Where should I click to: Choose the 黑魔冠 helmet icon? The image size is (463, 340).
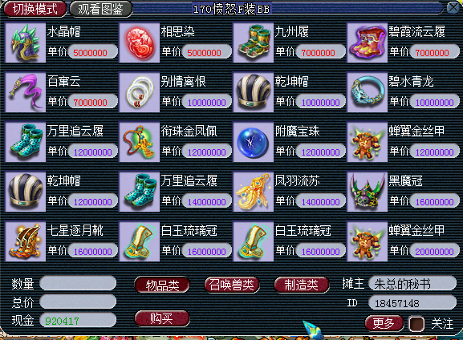point(367,192)
